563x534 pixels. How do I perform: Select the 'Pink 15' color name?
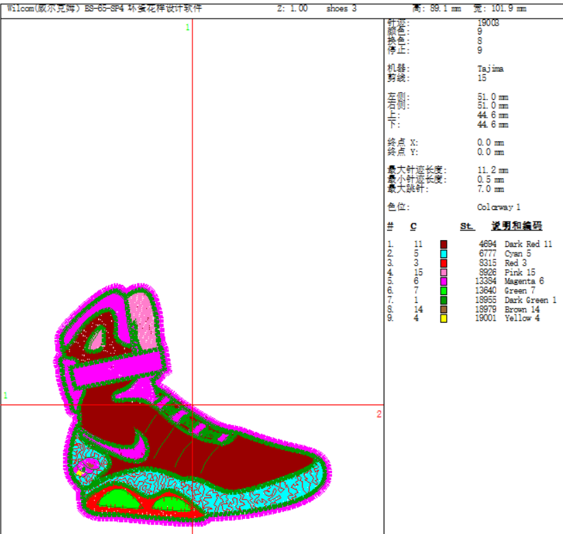click(x=520, y=273)
